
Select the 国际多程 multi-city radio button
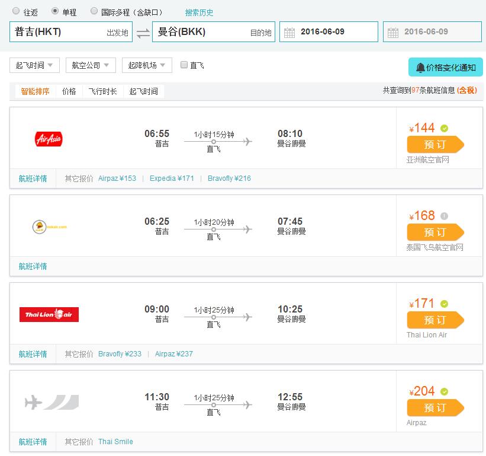(94, 11)
